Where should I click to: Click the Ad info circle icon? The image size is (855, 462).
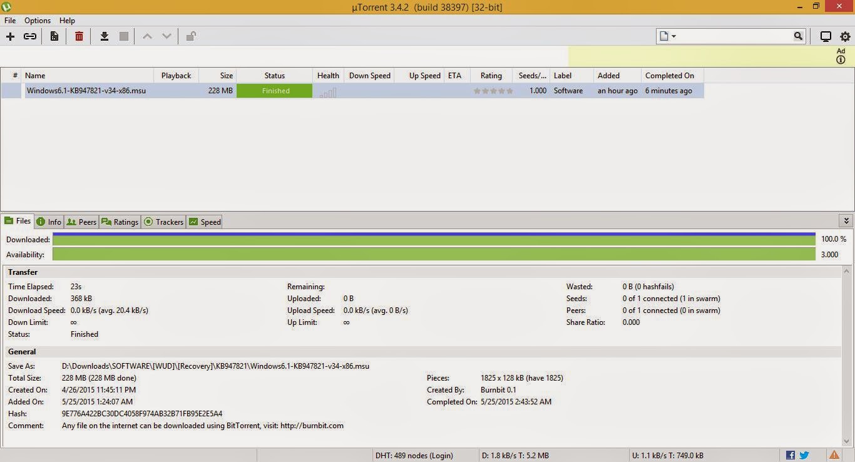pyautogui.click(x=841, y=60)
